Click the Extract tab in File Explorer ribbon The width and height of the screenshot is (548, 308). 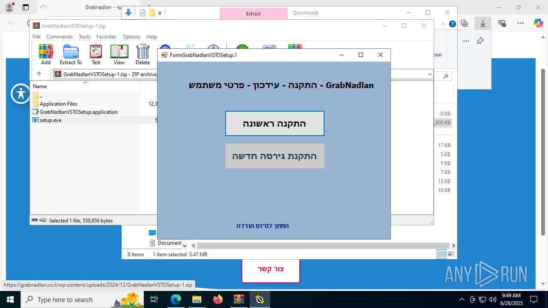coord(253,14)
